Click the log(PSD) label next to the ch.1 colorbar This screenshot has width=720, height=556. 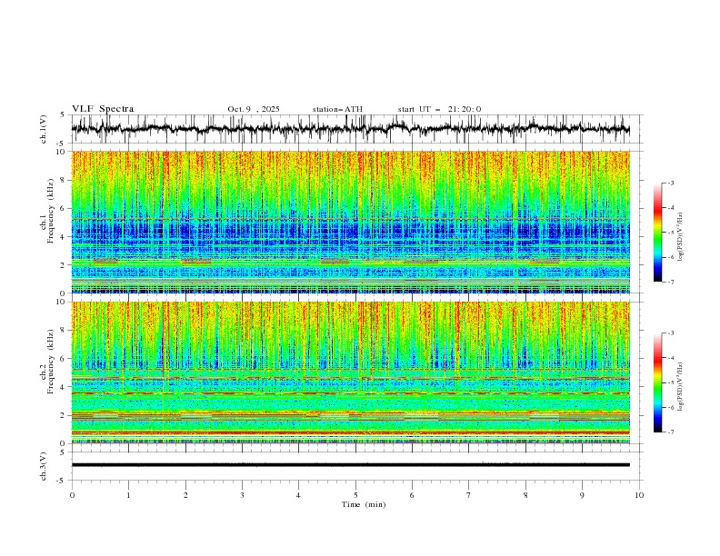(680, 237)
